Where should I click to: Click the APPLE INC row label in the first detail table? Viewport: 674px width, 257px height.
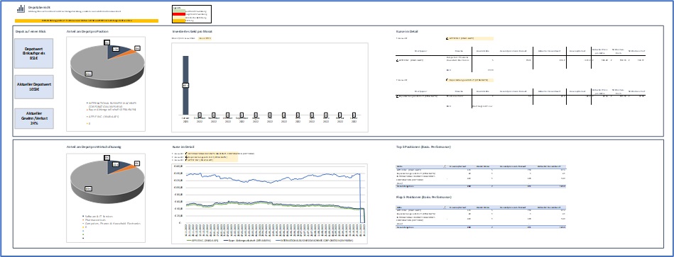[x=411, y=60]
